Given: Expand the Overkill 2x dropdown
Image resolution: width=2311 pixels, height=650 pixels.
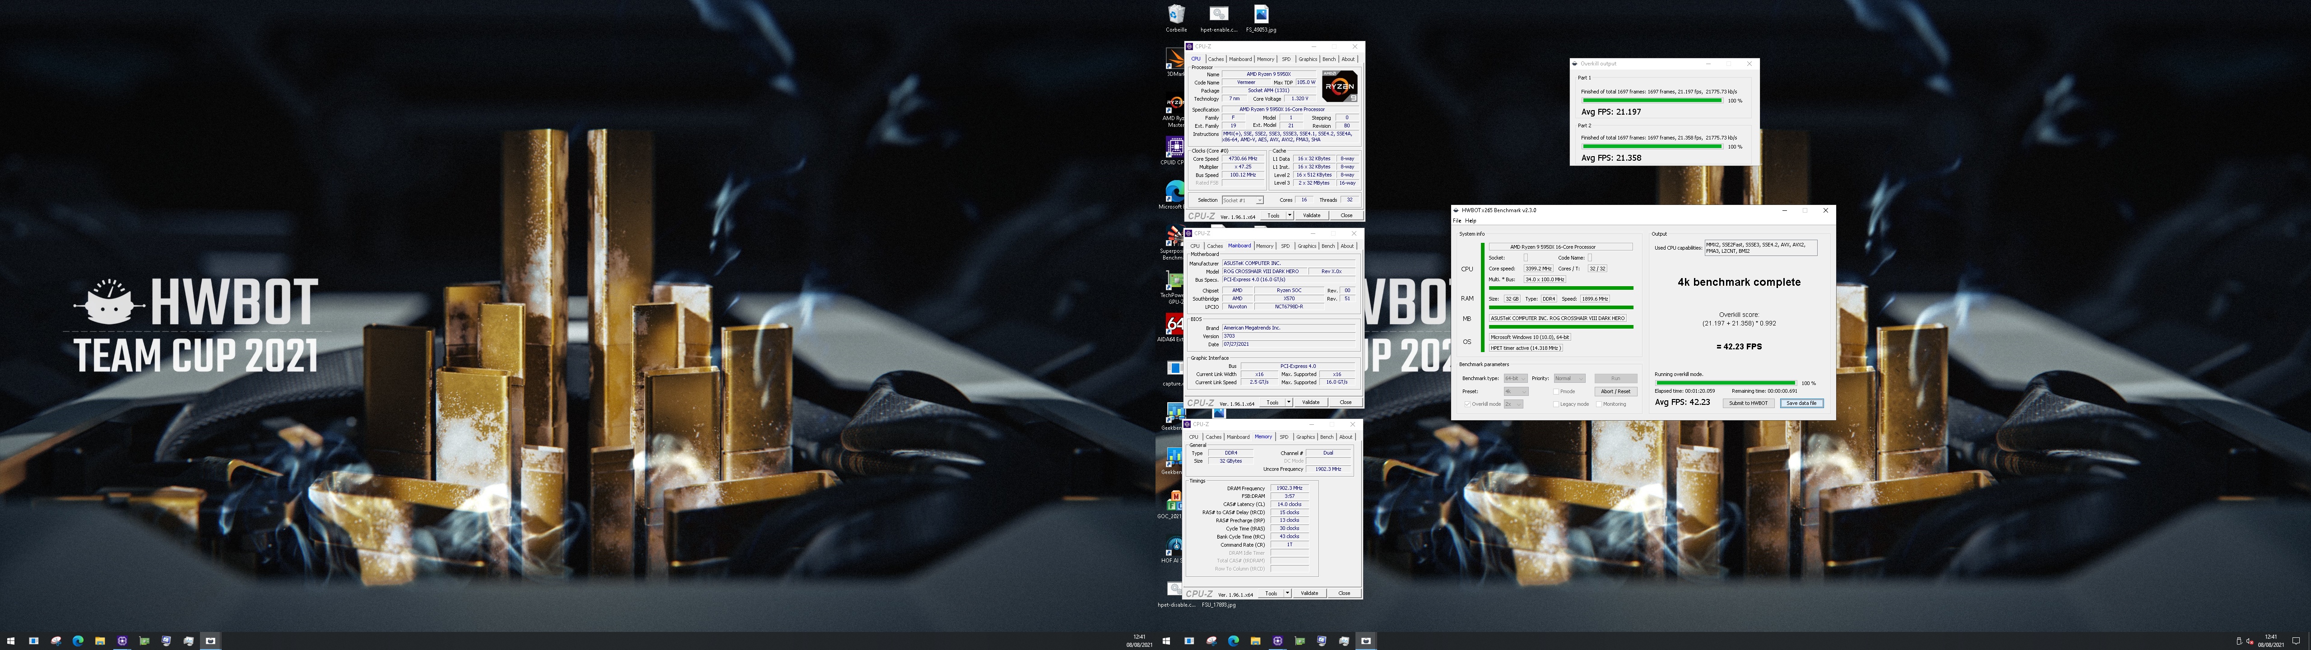Looking at the screenshot, I should (x=1513, y=404).
